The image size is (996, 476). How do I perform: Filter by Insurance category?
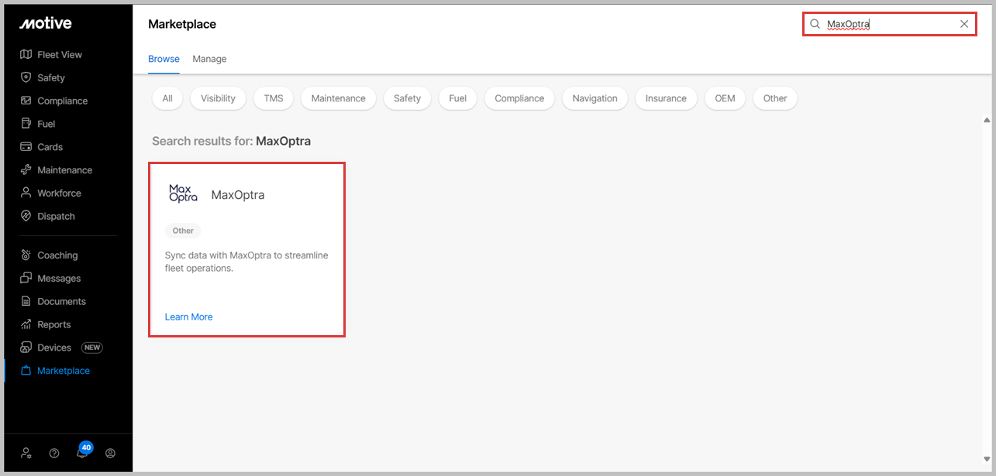tap(666, 98)
